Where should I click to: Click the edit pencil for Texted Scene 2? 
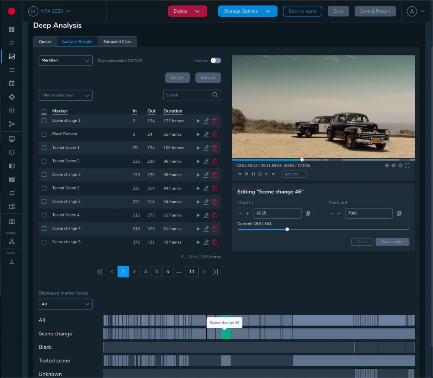pos(206,161)
